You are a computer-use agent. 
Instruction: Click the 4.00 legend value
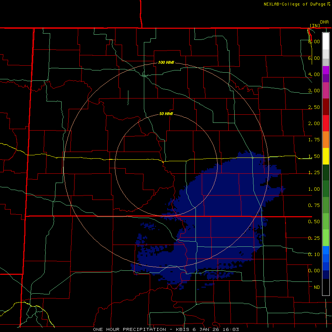coord(314,74)
